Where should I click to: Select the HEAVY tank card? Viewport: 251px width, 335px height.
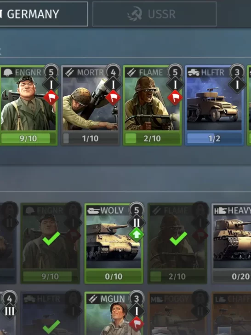(x=231, y=243)
